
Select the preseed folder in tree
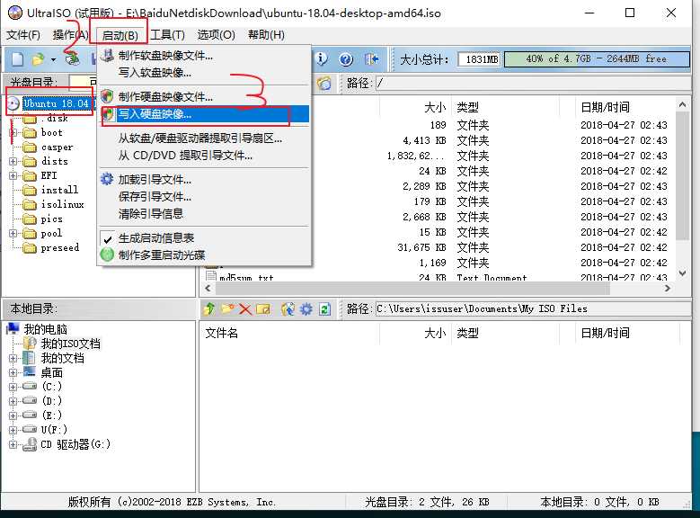60,247
